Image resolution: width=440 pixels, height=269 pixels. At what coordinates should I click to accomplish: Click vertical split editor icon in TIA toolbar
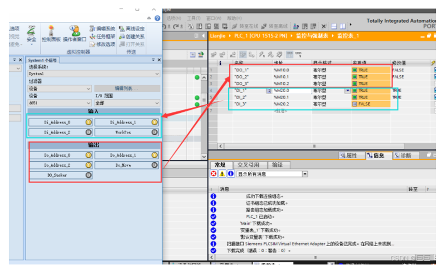coord(343,26)
